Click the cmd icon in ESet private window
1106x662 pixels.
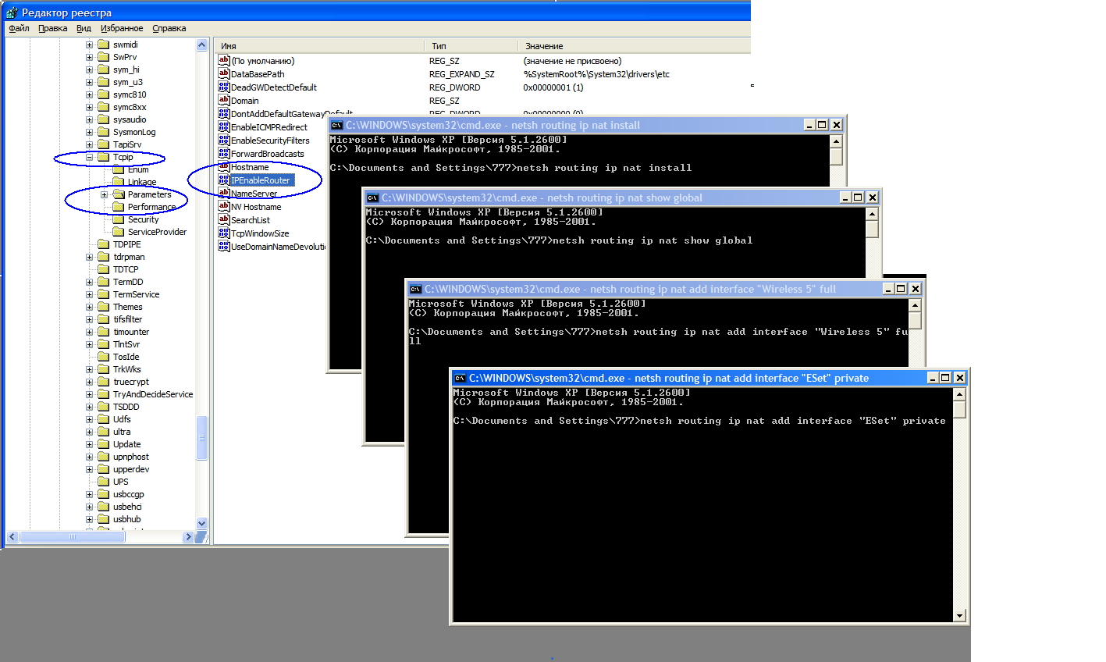tap(460, 379)
